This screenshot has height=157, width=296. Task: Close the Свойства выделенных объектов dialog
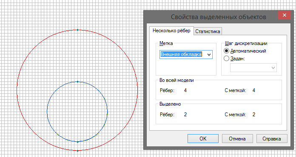click(284, 15)
